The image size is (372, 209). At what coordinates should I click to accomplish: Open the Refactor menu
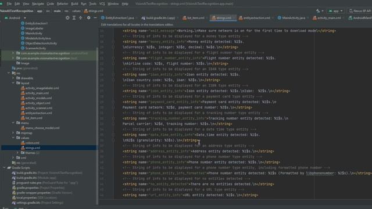tap(62, 4)
